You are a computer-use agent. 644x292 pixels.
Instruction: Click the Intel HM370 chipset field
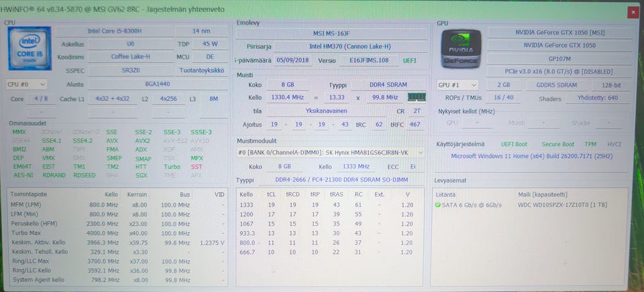(352, 47)
